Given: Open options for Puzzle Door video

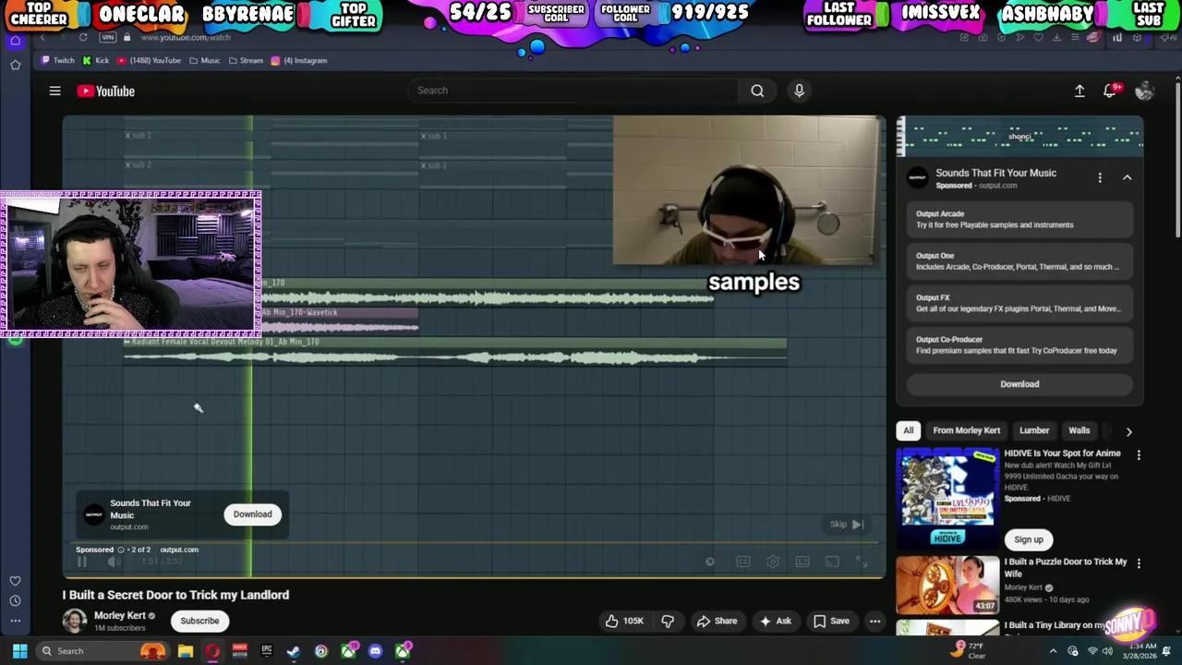Looking at the screenshot, I should click(x=1139, y=562).
